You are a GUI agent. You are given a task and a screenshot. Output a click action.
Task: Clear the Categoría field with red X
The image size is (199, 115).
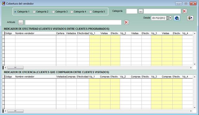(x=184, y=11)
